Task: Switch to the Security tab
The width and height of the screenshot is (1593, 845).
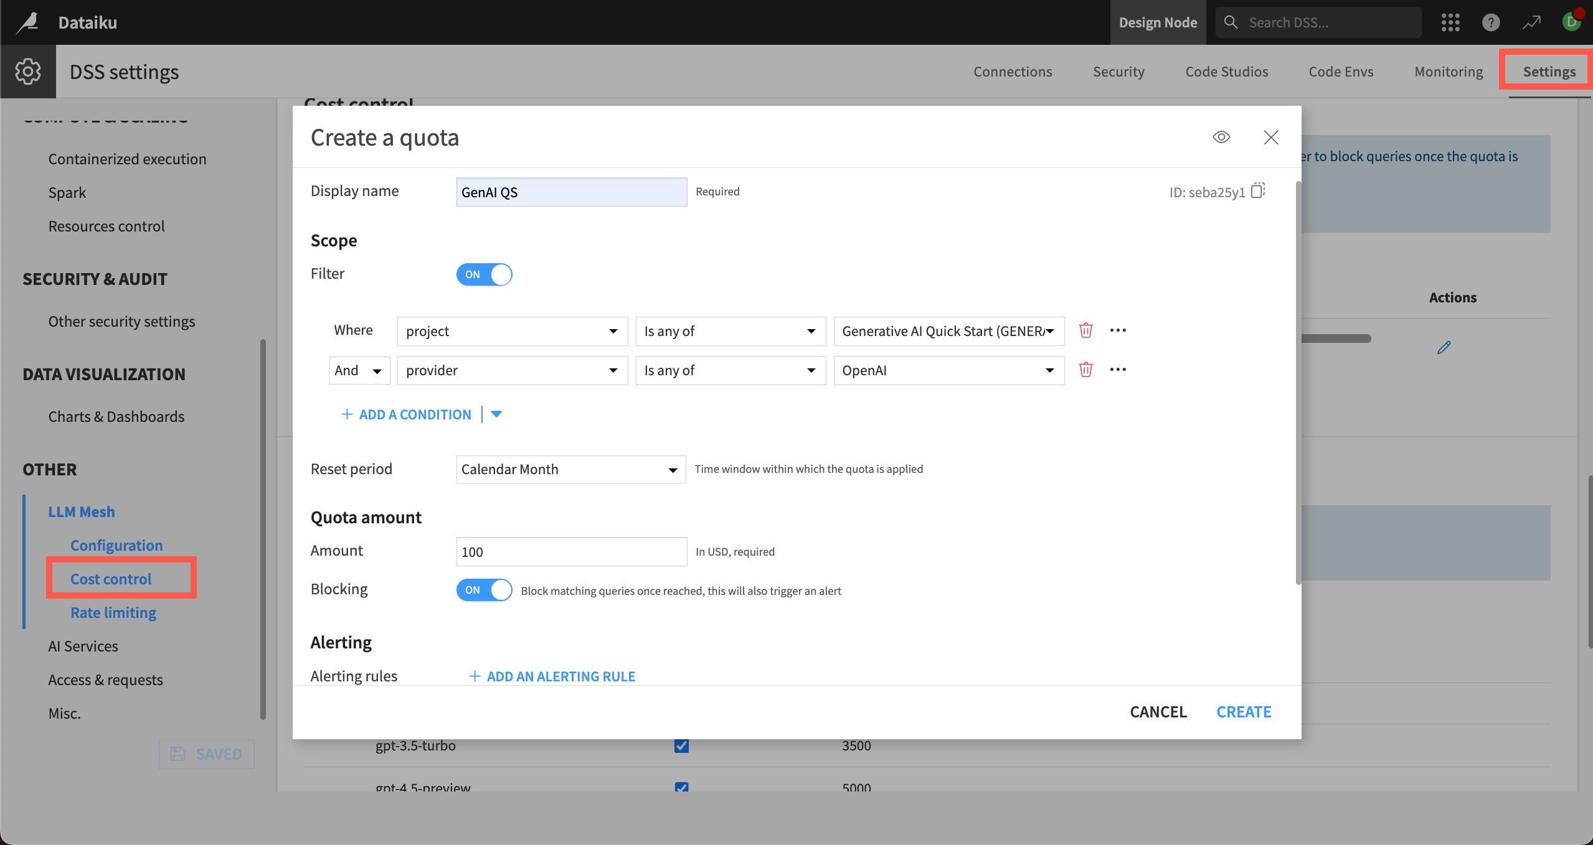Action: [x=1118, y=71]
